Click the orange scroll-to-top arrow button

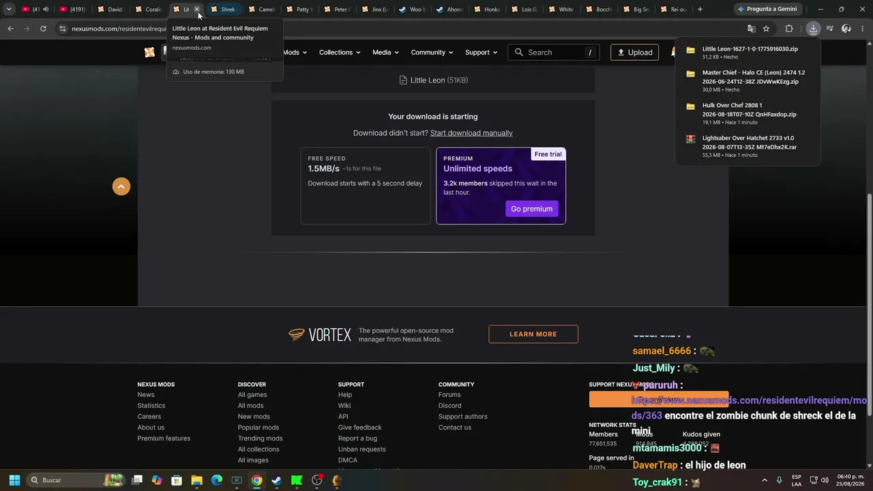[121, 186]
